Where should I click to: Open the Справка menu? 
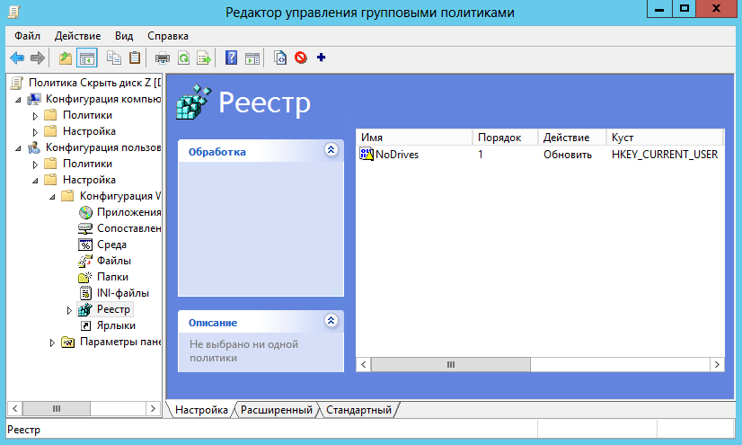coord(168,36)
